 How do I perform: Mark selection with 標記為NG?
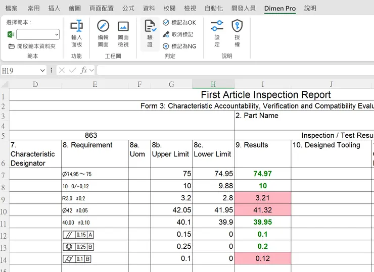179,46
